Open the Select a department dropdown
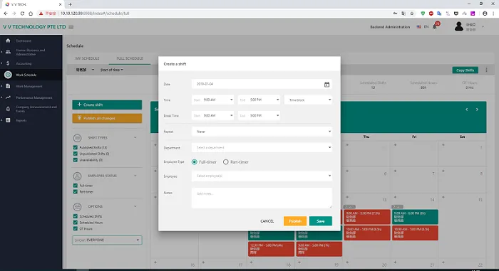 pyautogui.click(x=262, y=147)
